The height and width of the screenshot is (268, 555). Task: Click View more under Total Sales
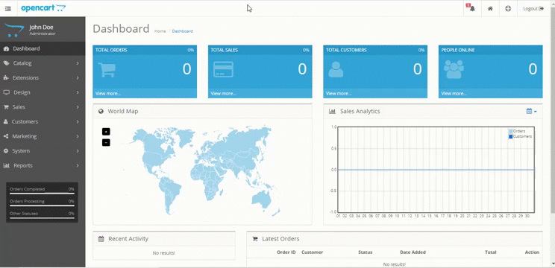point(223,94)
